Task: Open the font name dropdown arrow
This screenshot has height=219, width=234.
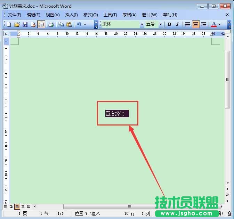Action: (142, 24)
